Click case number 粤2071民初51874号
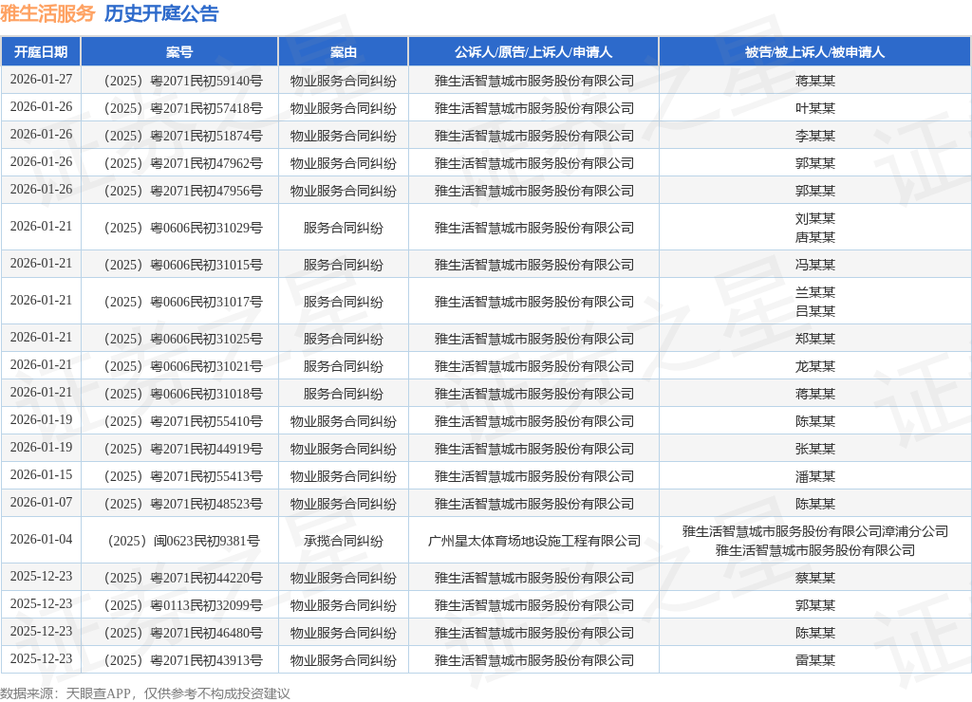The height and width of the screenshot is (702, 972). pos(183,136)
